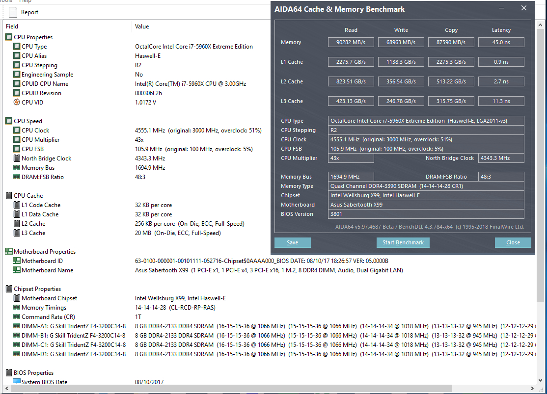
Task: Minimize the AIDA64 benchmark window
Action: point(501,8)
